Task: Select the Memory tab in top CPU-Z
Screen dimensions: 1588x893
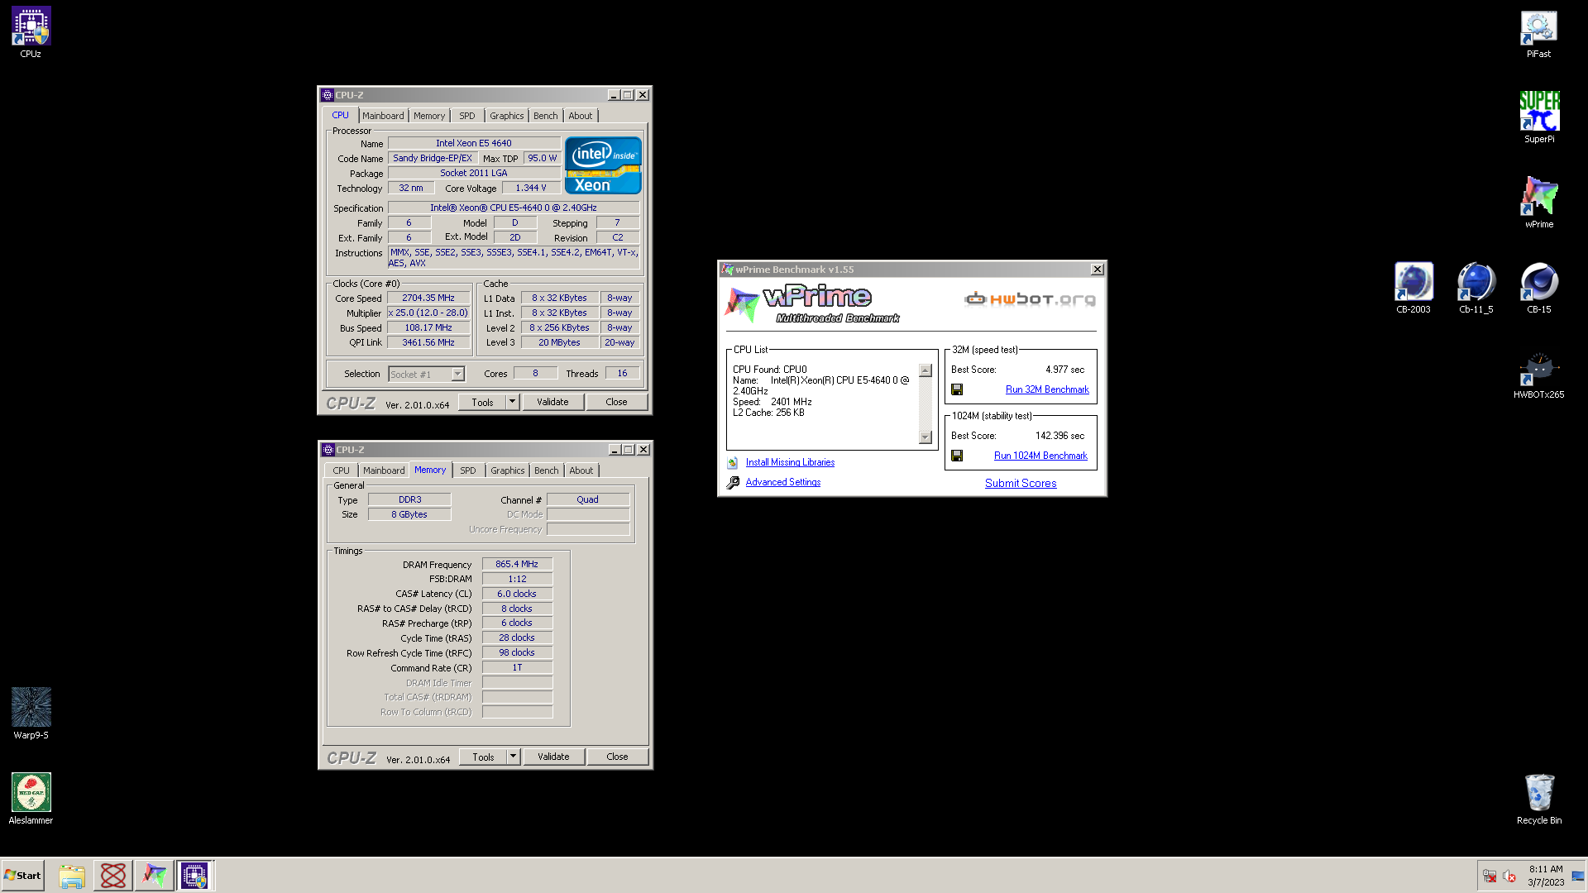Action: coord(429,116)
